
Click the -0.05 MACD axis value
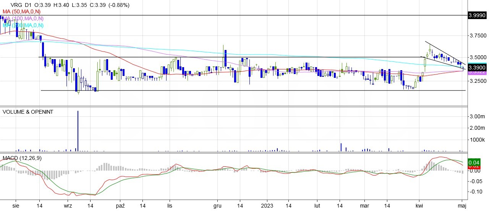point(476,181)
